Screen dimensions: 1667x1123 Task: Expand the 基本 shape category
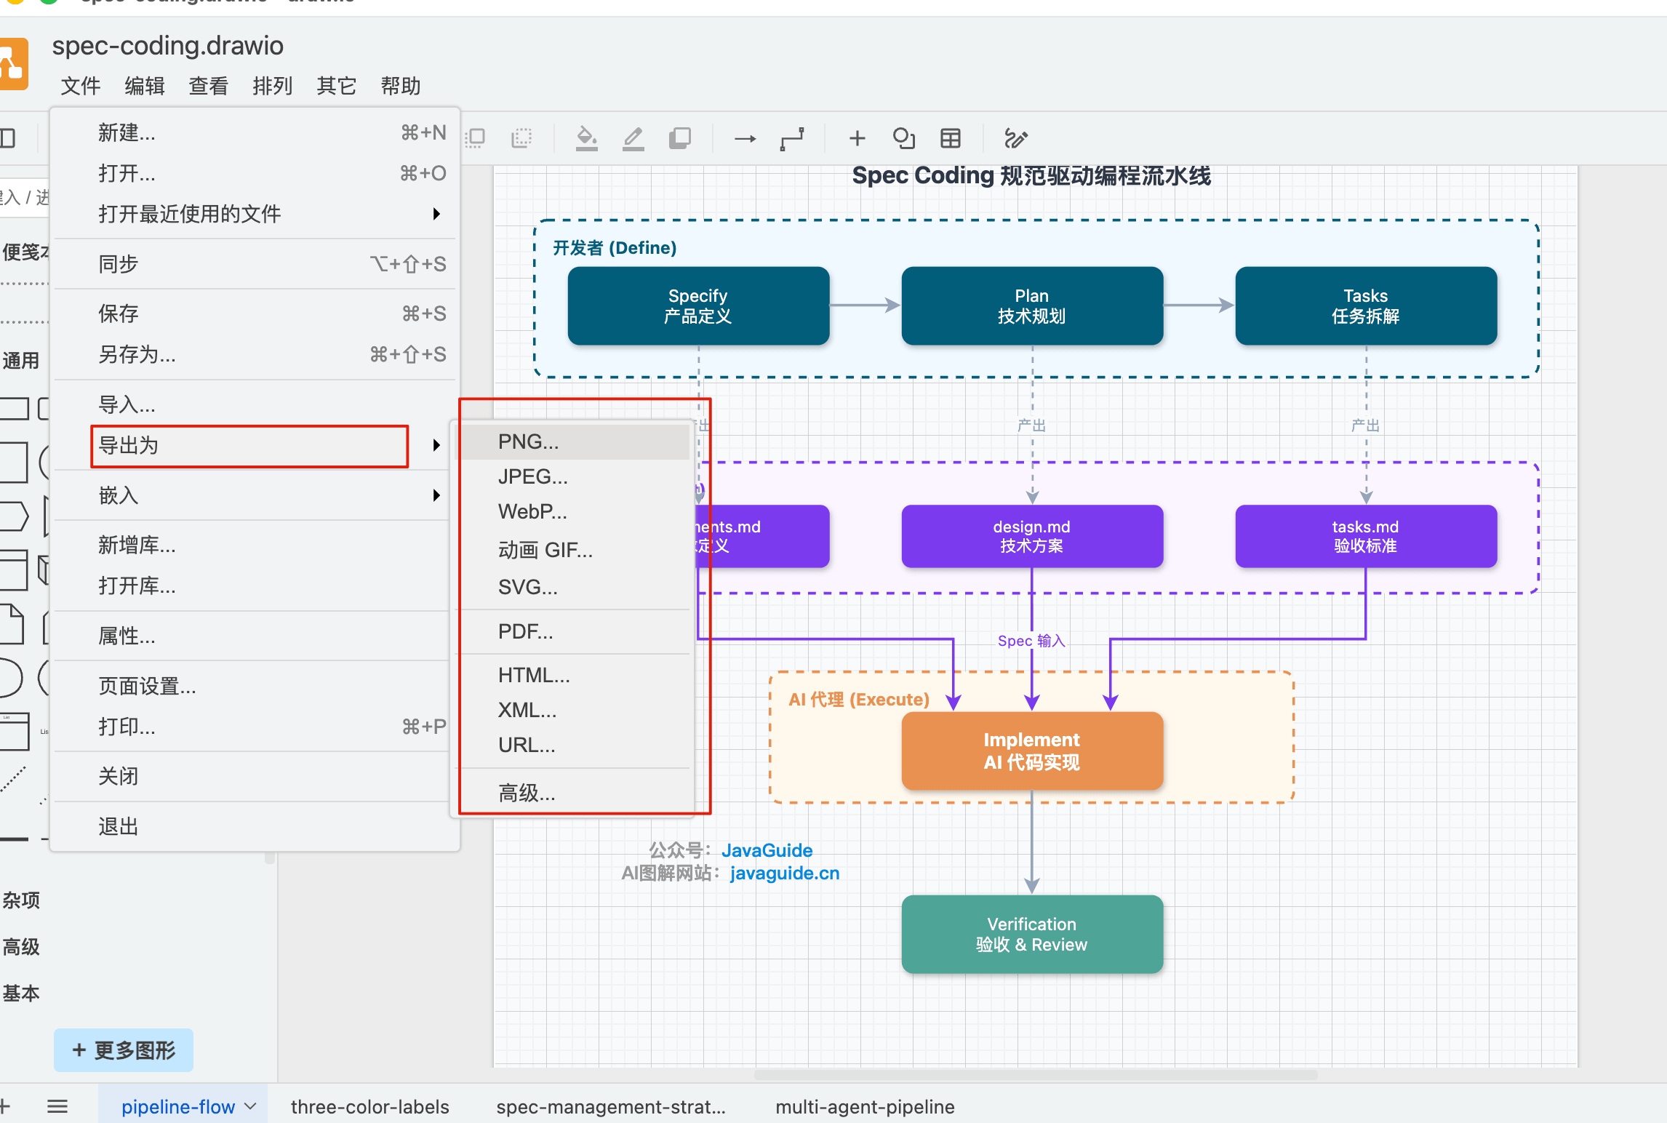[x=22, y=994]
